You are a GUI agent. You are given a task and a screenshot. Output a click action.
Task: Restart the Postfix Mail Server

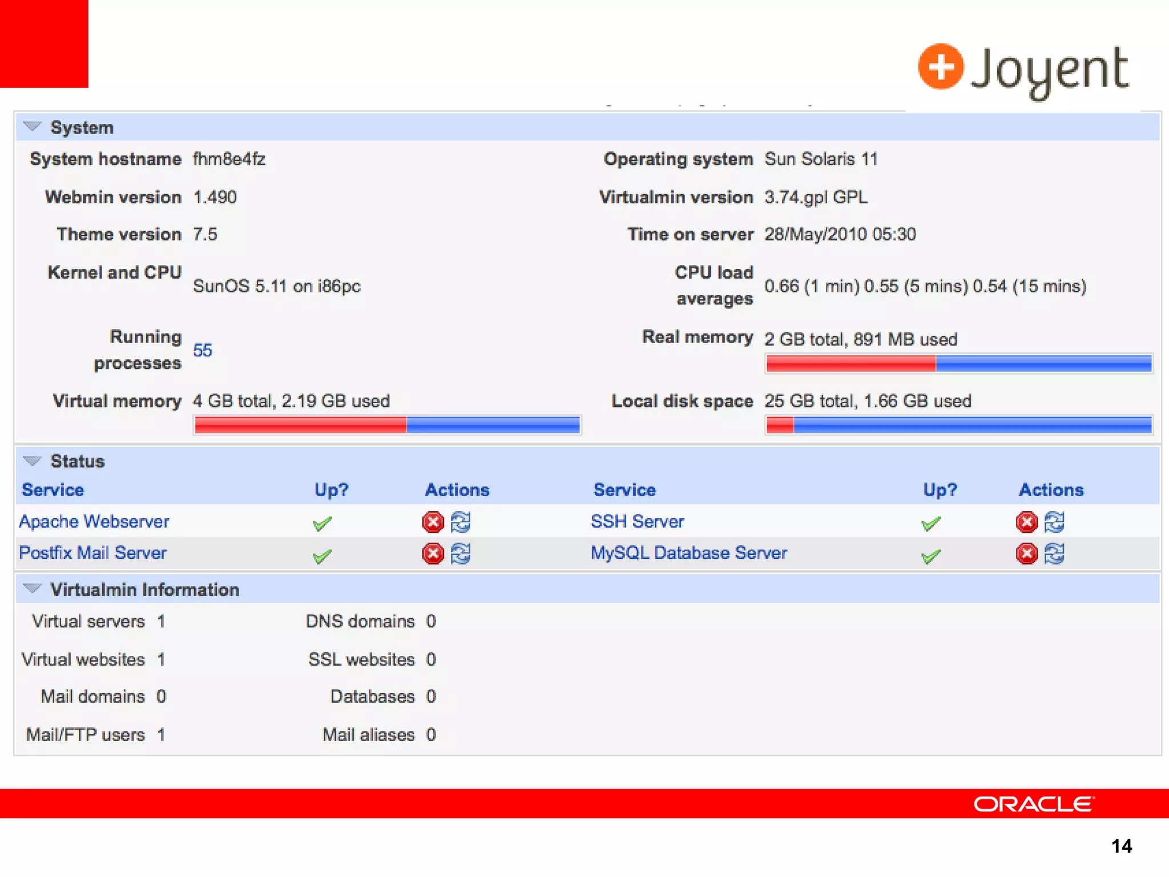pos(461,553)
